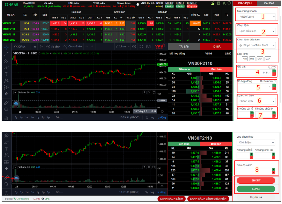
Task: Click the candlestick chart type icon
Action: (41, 47)
